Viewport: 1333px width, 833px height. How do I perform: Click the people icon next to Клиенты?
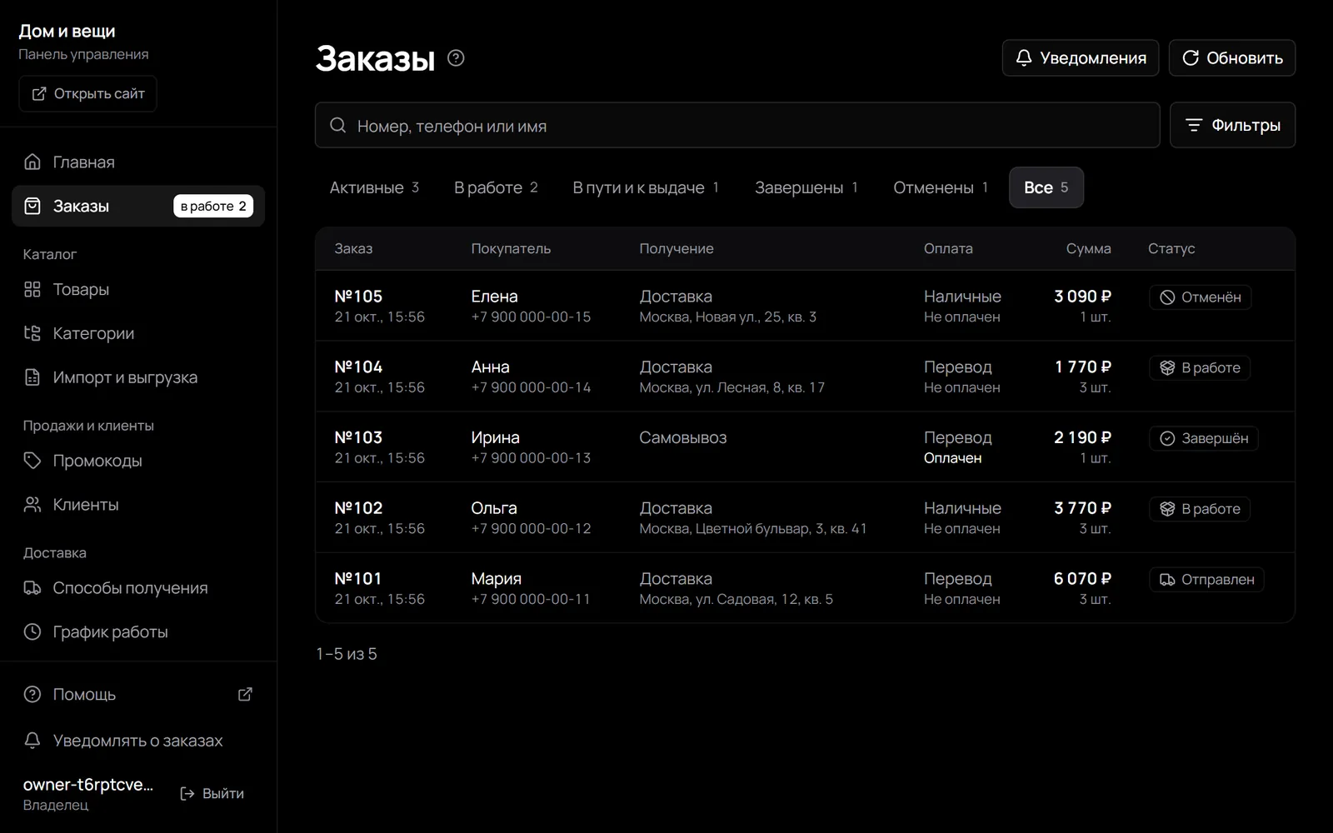[x=32, y=505]
